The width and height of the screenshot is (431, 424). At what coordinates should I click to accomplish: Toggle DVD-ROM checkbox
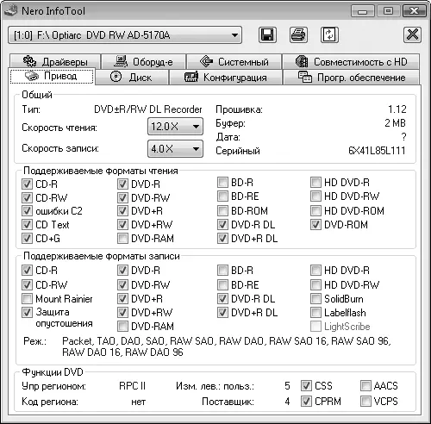pos(315,224)
